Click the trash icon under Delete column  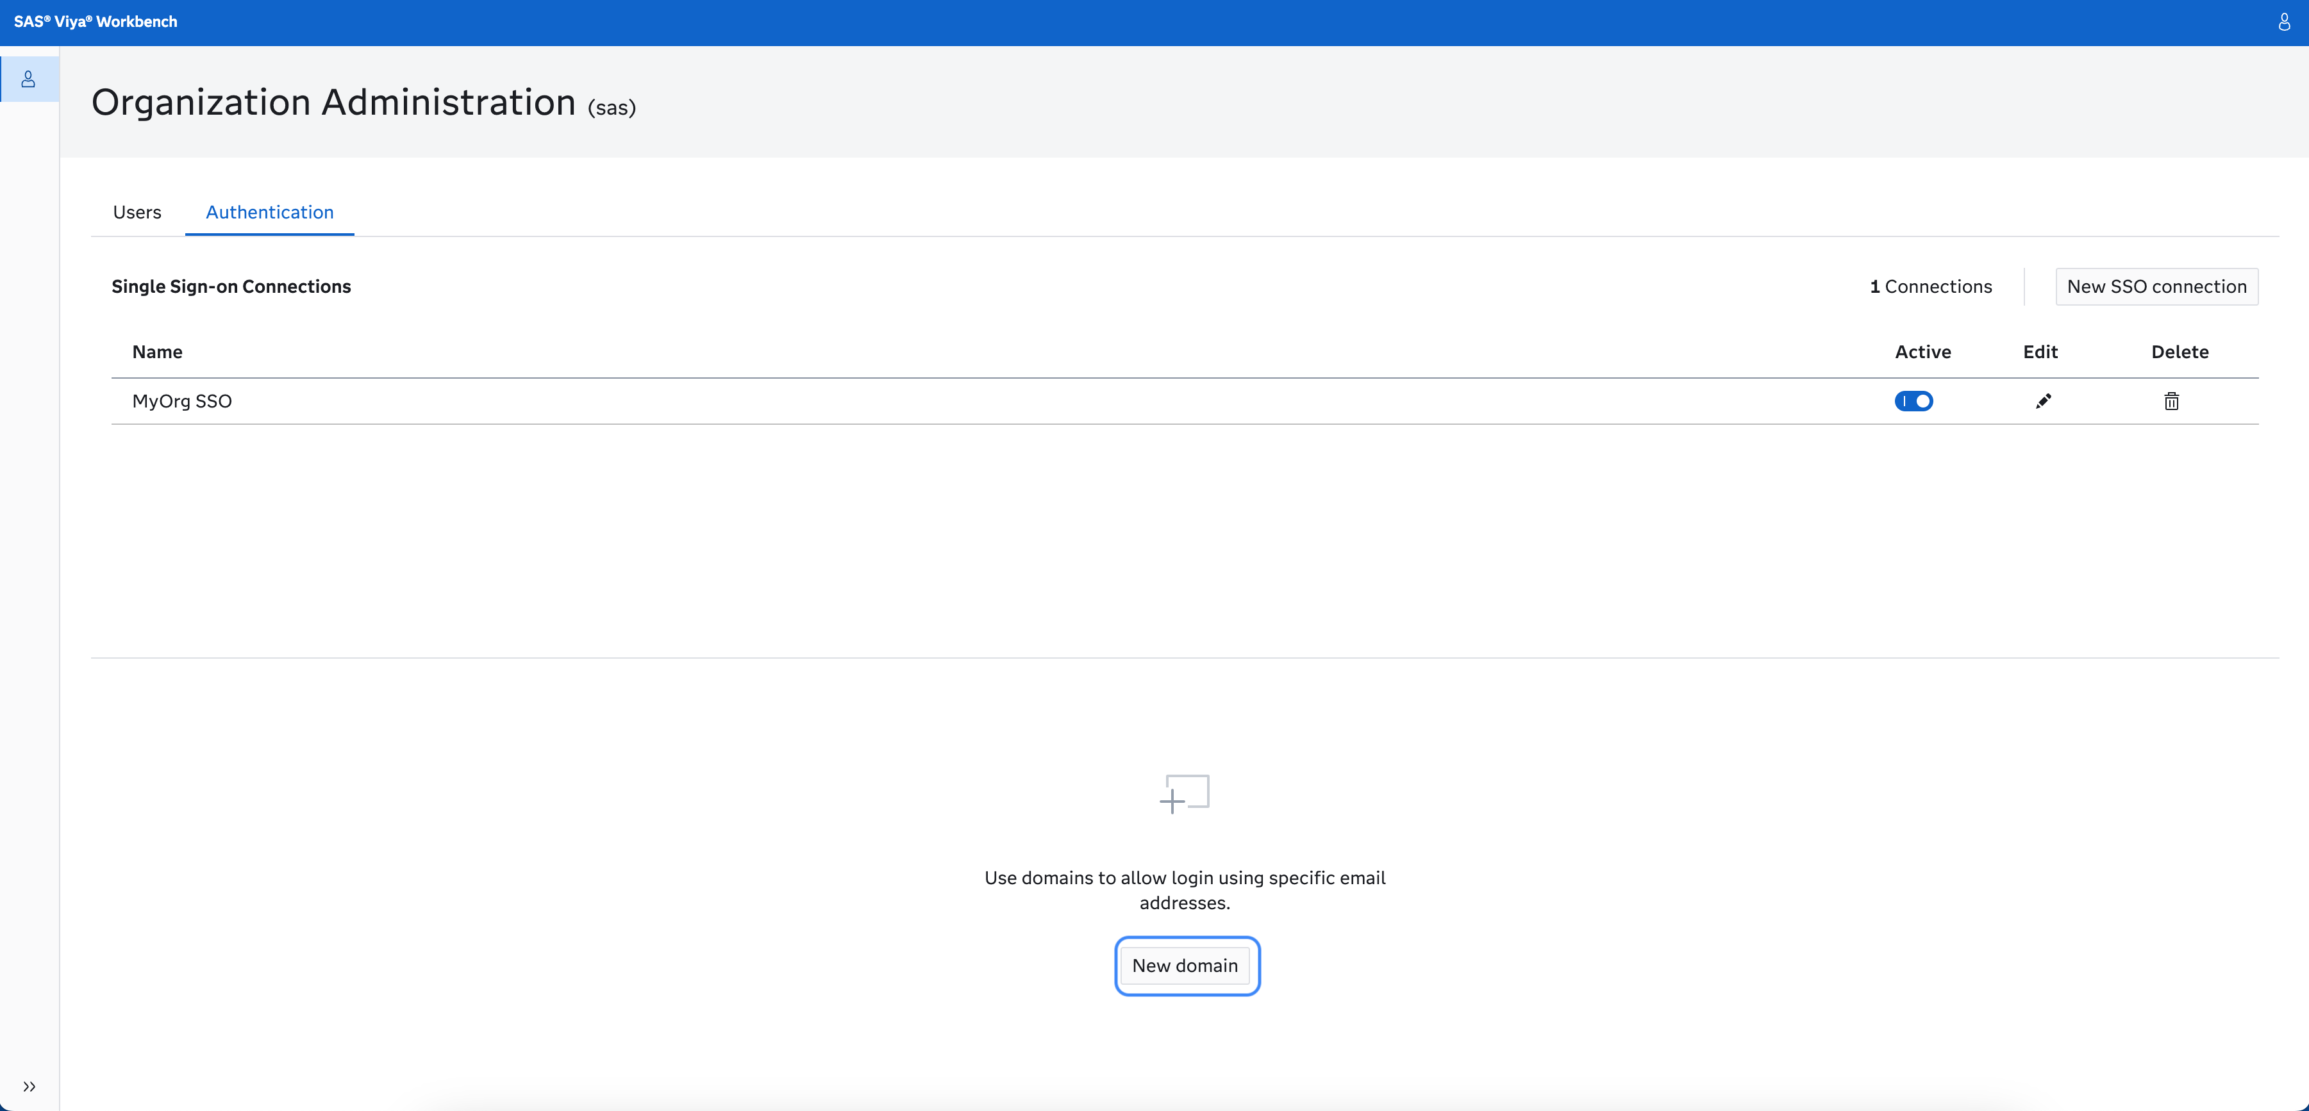coord(2171,400)
